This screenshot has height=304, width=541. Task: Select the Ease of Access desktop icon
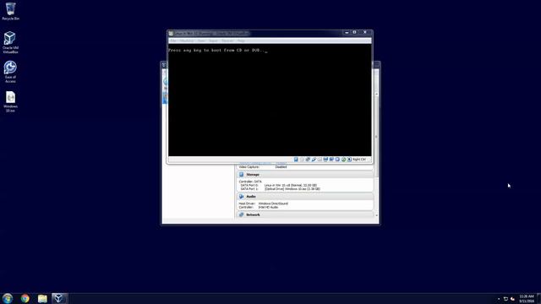click(x=10, y=72)
